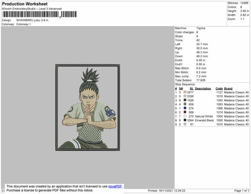This screenshot has width=251, height=194.
Task: Select the Total Bobbin value 77.80ft
Action: click(x=201, y=80)
